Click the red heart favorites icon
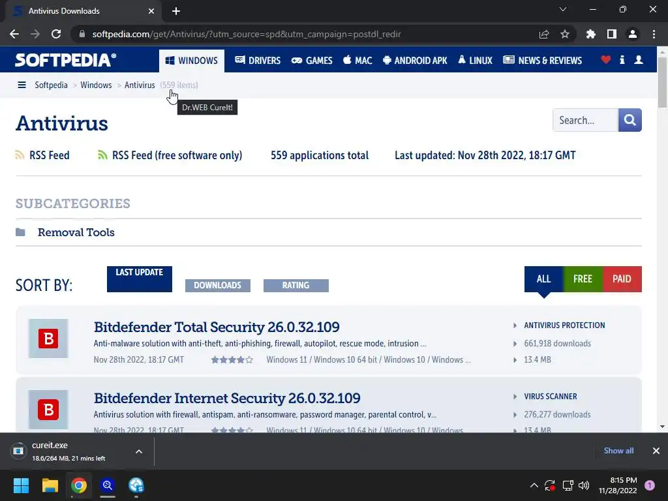Screen dimensions: 668x501 pyautogui.click(x=606, y=59)
